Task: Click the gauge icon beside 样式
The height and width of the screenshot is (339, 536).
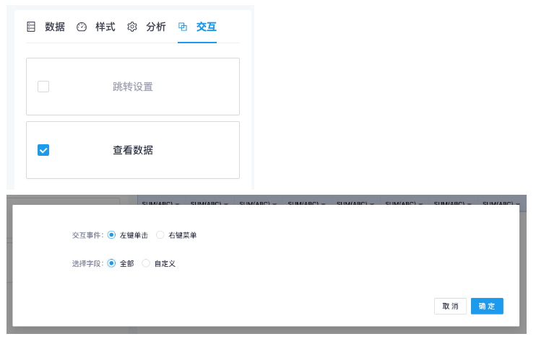Action: [82, 27]
